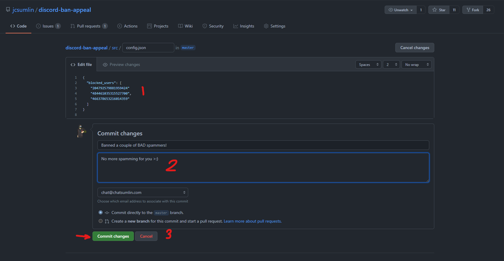The width and height of the screenshot is (504, 261).
Task: Click the line "484461035315527700" in editor
Action: [111, 93]
